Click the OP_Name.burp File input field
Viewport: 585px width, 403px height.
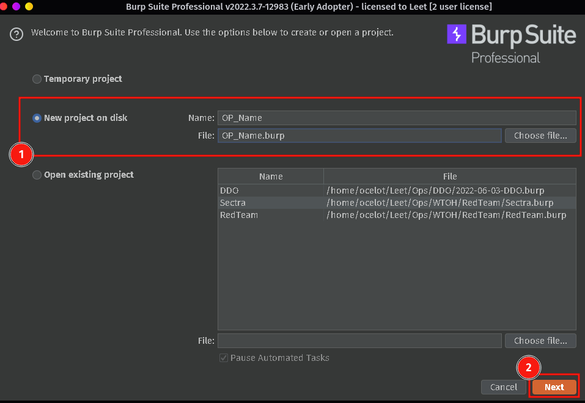click(x=359, y=136)
